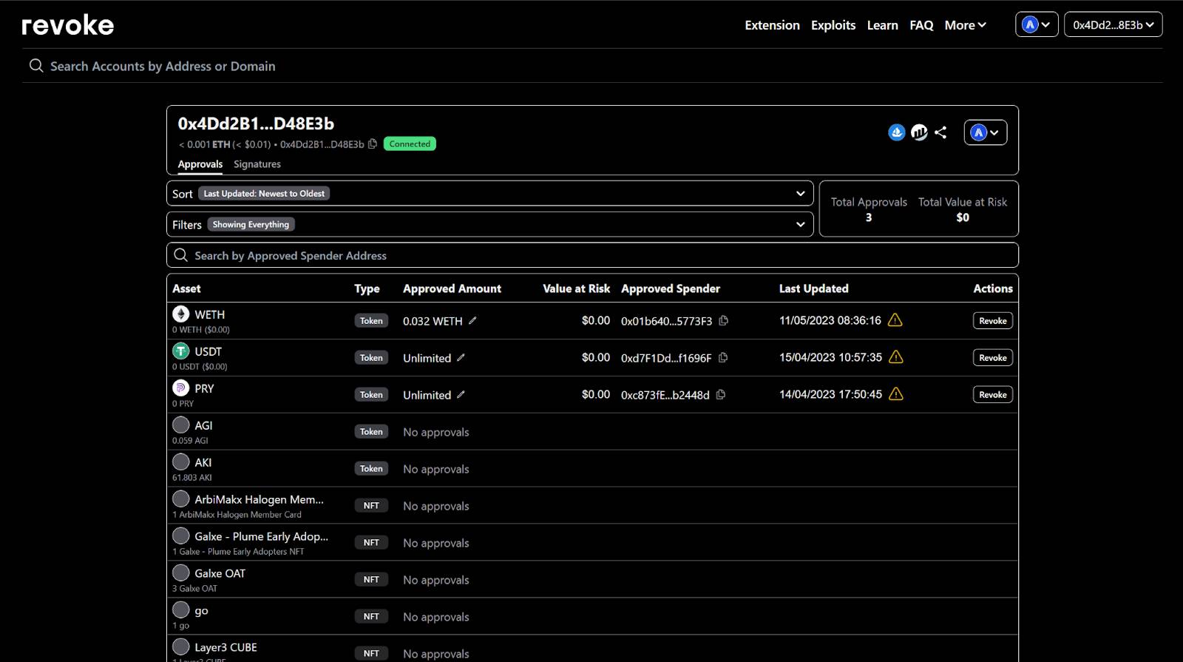Image resolution: width=1183 pixels, height=662 pixels.
Task: Go to the Learn section
Action: pyautogui.click(x=882, y=25)
